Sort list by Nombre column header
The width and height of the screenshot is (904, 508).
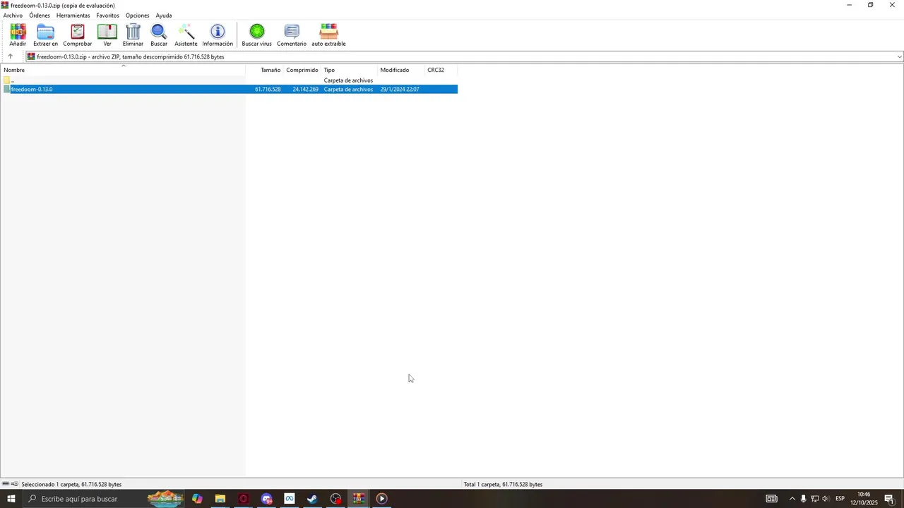tap(124, 70)
